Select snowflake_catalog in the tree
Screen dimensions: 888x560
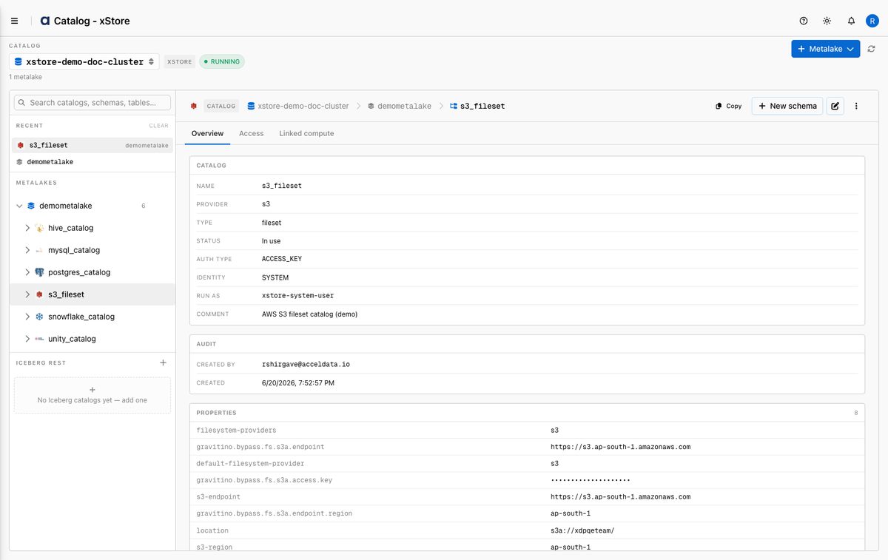pyautogui.click(x=81, y=317)
